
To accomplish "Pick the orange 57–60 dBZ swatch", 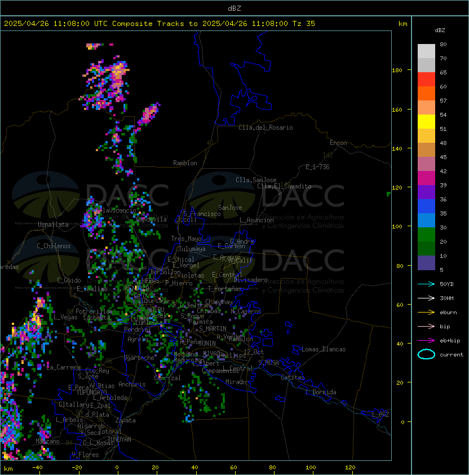I will [x=426, y=93].
